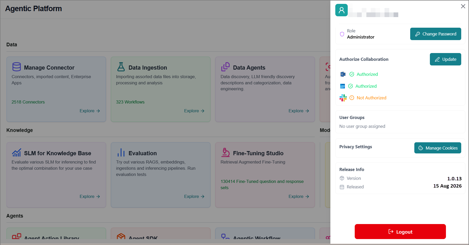Explore the Data Ingestion card
The image size is (469, 245).
click(x=194, y=111)
